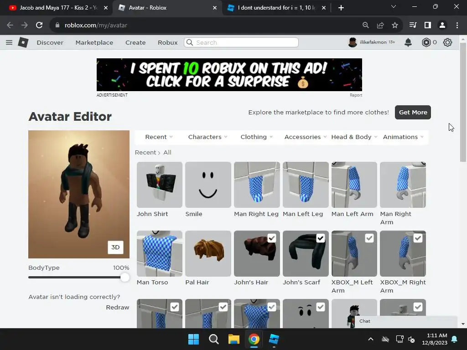
Task: Share this page via address bar icon
Action: click(380, 26)
